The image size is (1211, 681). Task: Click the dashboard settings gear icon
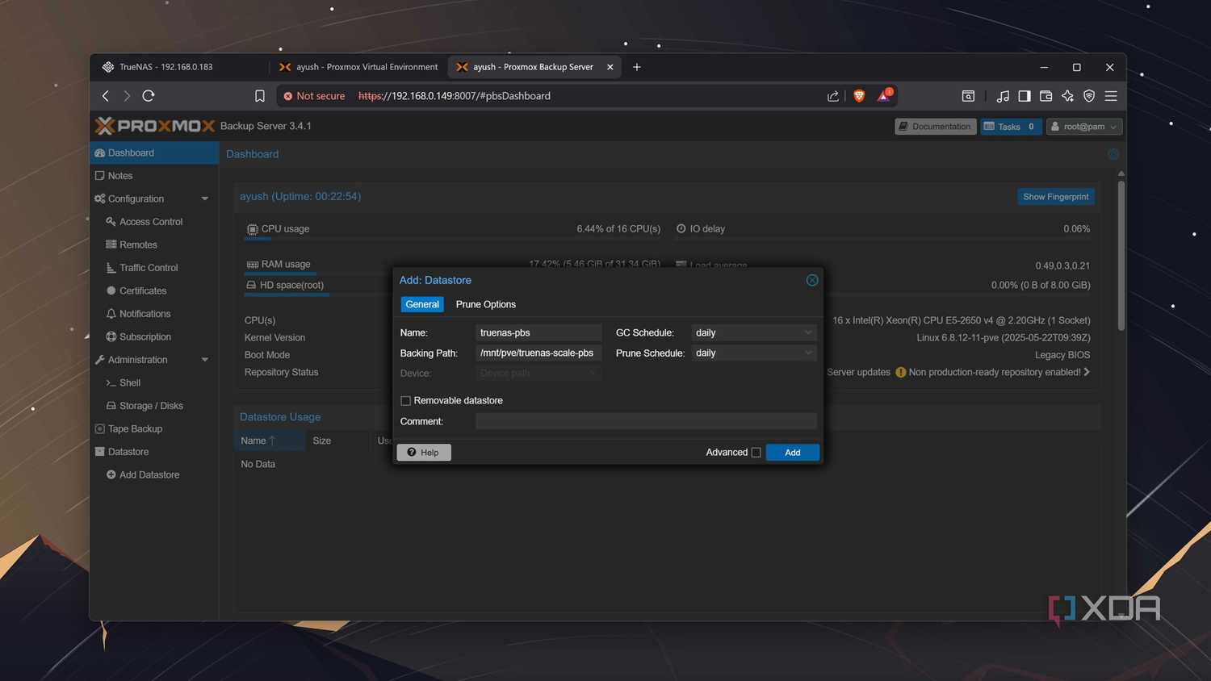[1113, 154]
